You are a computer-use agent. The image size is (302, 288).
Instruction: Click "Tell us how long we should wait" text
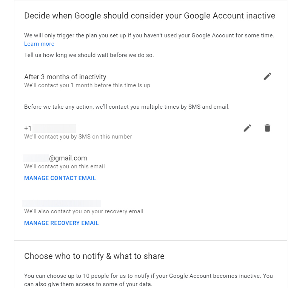(x=89, y=55)
